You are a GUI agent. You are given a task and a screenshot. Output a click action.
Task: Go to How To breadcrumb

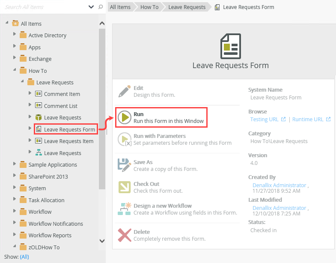pyautogui.click(x=149, y=7)
